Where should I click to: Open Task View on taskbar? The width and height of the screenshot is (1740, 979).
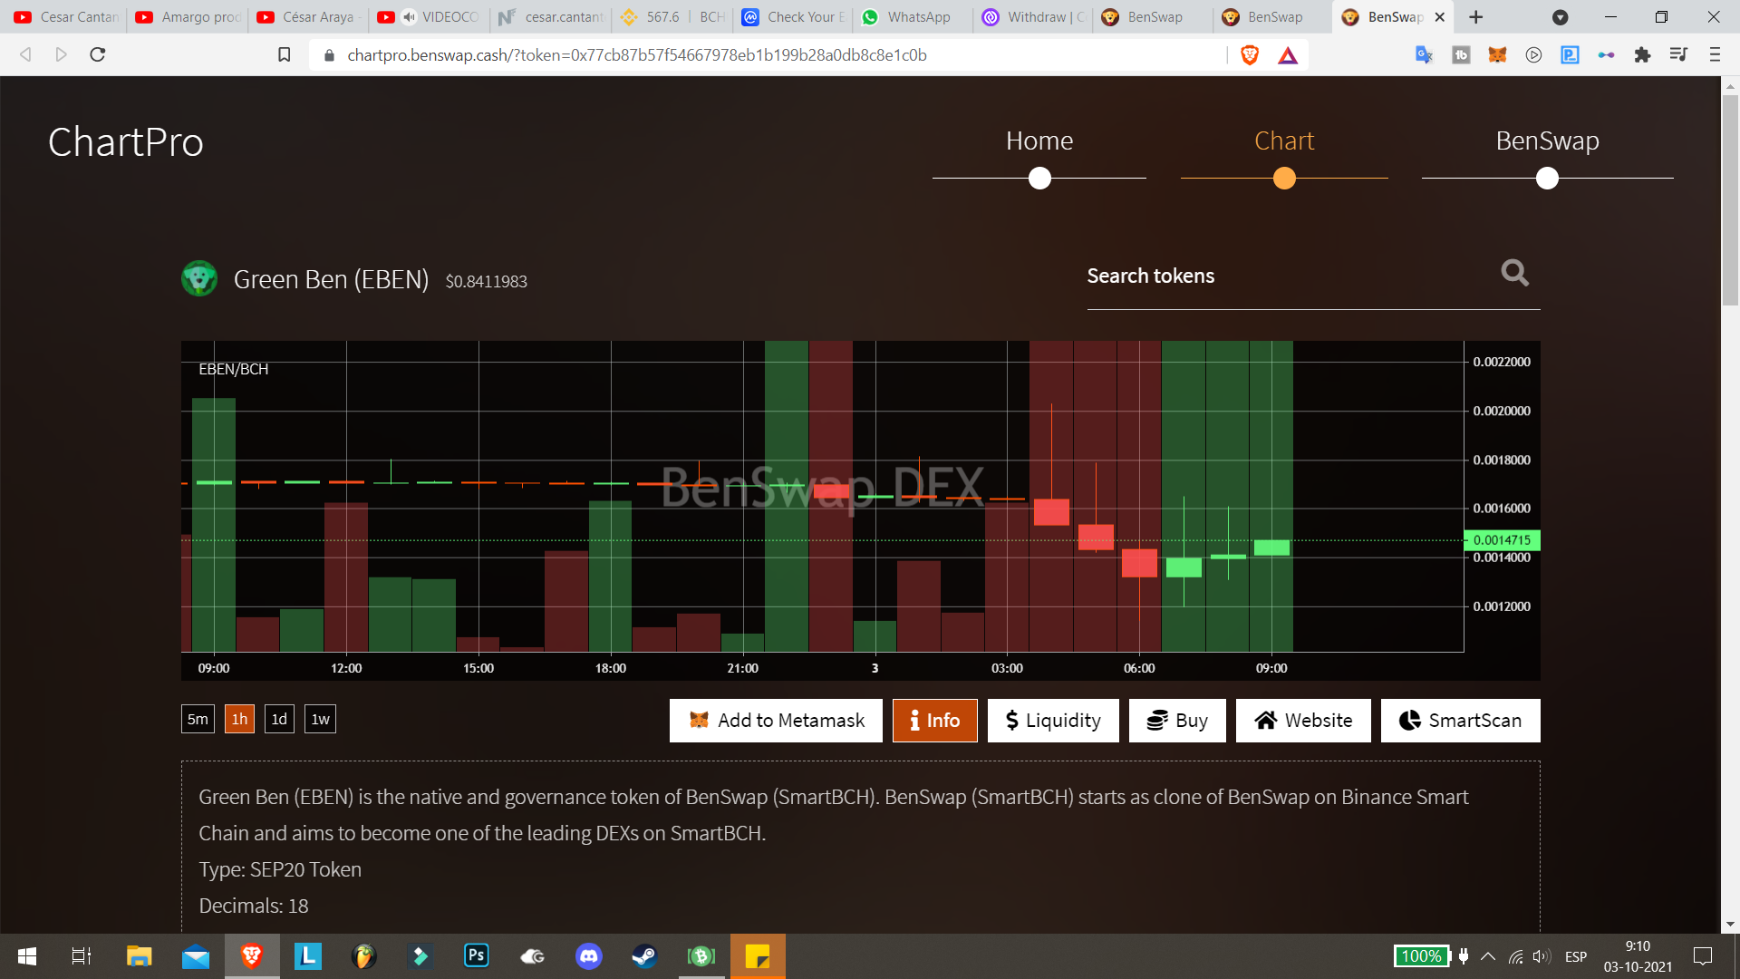tap(82, 956)
